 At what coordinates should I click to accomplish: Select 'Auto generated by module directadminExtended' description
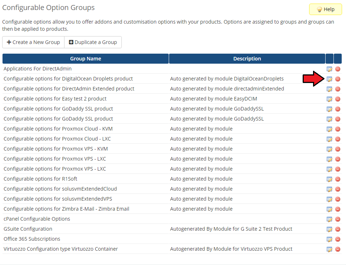point(227,89)
